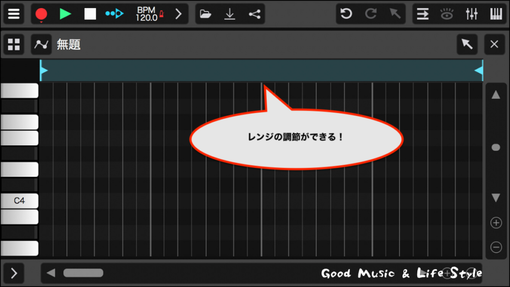Toggle the eye visibility icon
Image resolution: width=510 pixels, height=287 pixels.
pyautogui.click(x=447, y=14)
